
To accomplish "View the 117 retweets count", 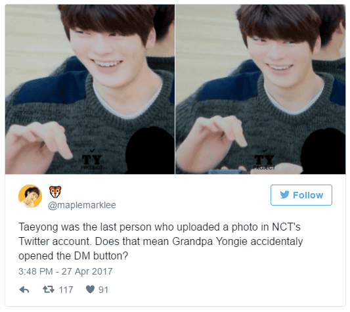I will [x=66, y=290].
